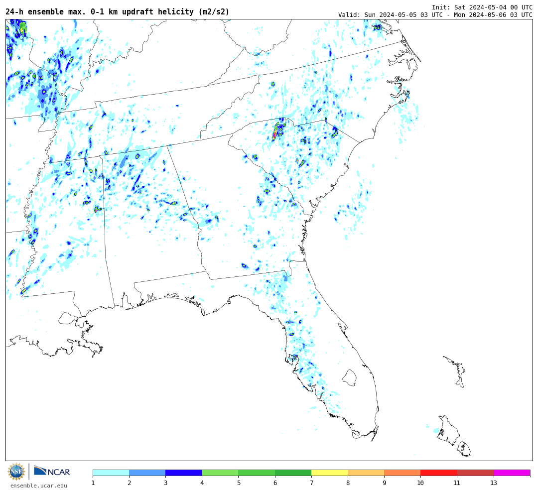
Task: Click the red helicity maximum in South Carolina
Action: click(274, 134)
